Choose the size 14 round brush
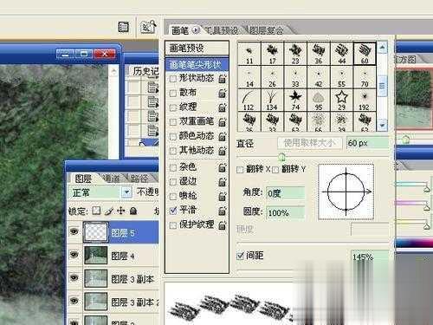The image size is (433, 325). pos(249,77)
